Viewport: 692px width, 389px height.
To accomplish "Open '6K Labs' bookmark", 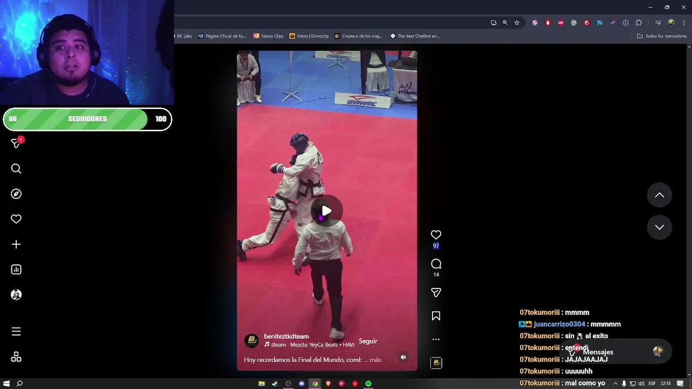I will point(183,36).
